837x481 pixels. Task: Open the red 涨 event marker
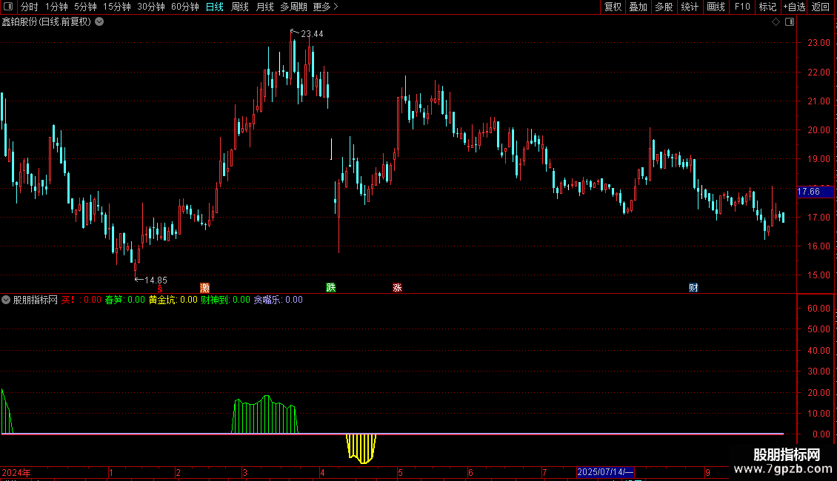(397, 288)
